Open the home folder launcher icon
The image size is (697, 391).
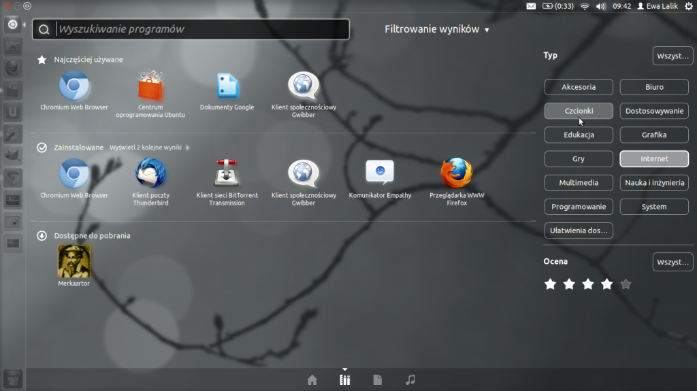(x=13, y=46)
